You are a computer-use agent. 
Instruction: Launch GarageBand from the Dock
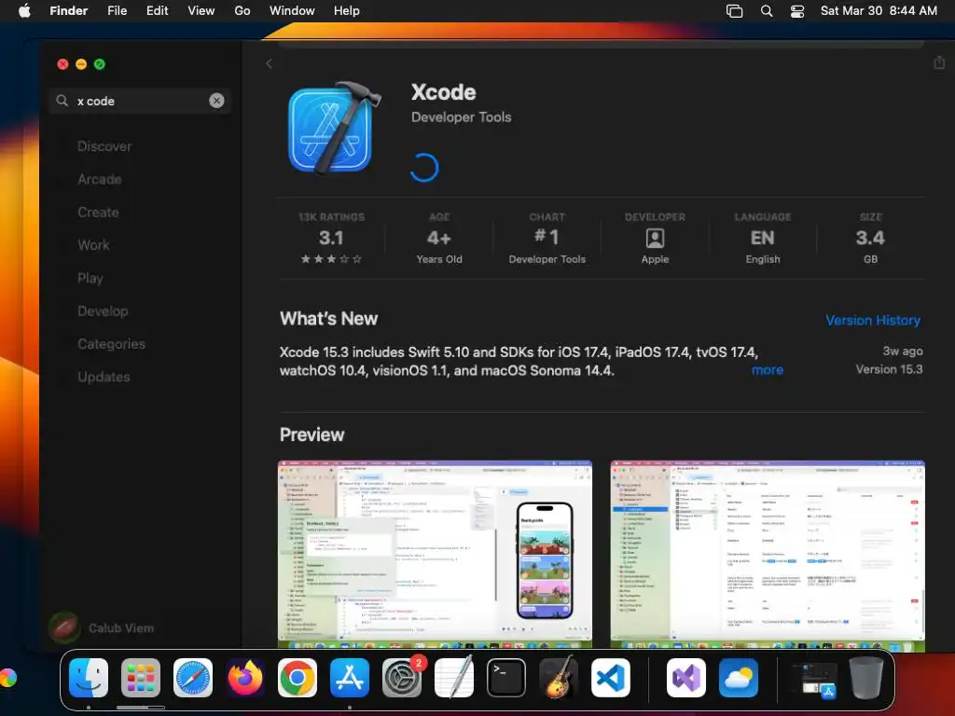tap(559, 678)
